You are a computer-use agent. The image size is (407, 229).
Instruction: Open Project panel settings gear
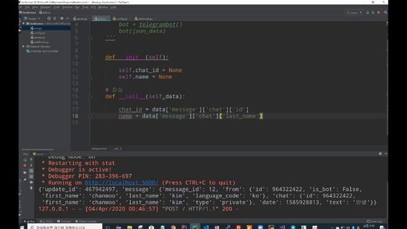pyautogui.click(x=62, y=18)
